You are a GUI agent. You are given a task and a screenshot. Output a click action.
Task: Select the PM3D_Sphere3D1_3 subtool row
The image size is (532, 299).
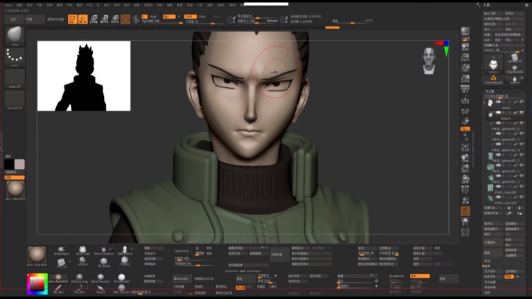tap(505, 156)
